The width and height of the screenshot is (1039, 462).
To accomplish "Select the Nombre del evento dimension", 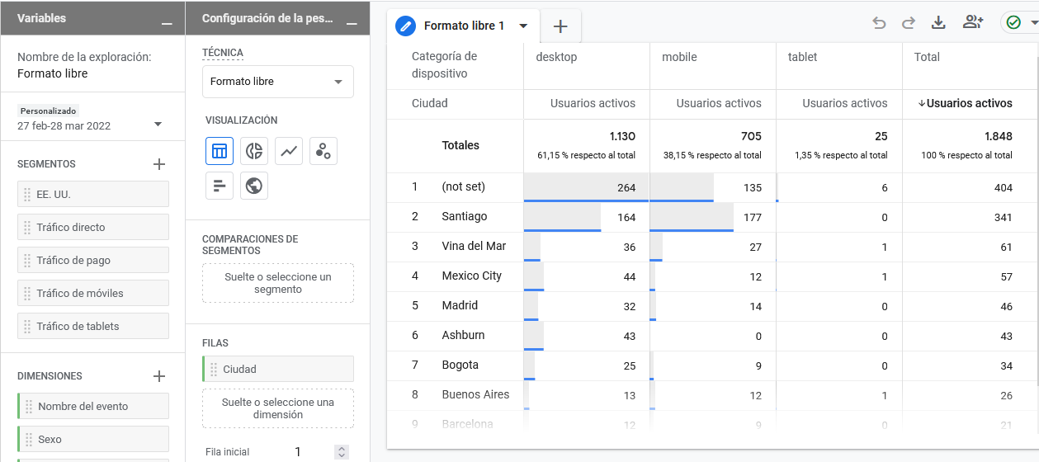I will (93, 406).
